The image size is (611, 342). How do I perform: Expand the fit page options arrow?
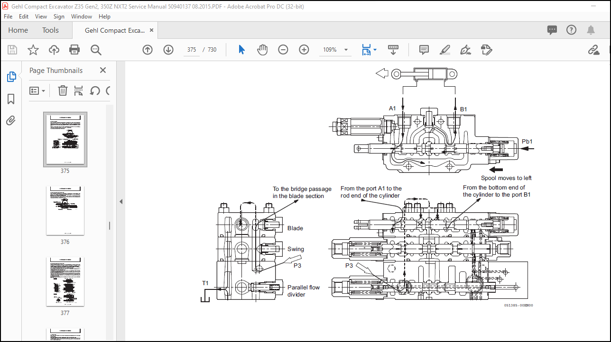point(375,50)
